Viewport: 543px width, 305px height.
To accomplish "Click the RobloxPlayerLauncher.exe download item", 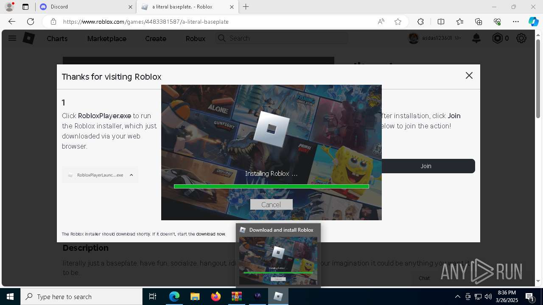I will (x=100, y=175).
